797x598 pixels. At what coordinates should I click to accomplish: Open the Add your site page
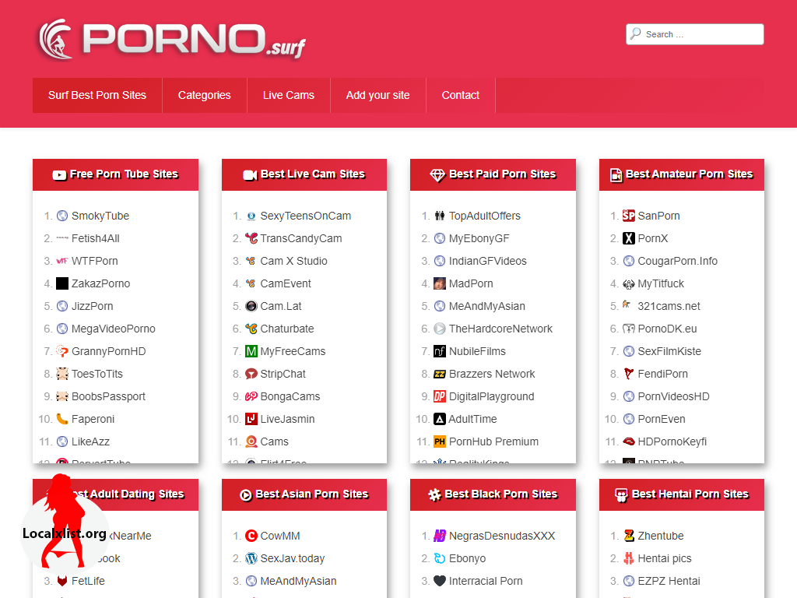pyautogui.click(x=377, y=95)
